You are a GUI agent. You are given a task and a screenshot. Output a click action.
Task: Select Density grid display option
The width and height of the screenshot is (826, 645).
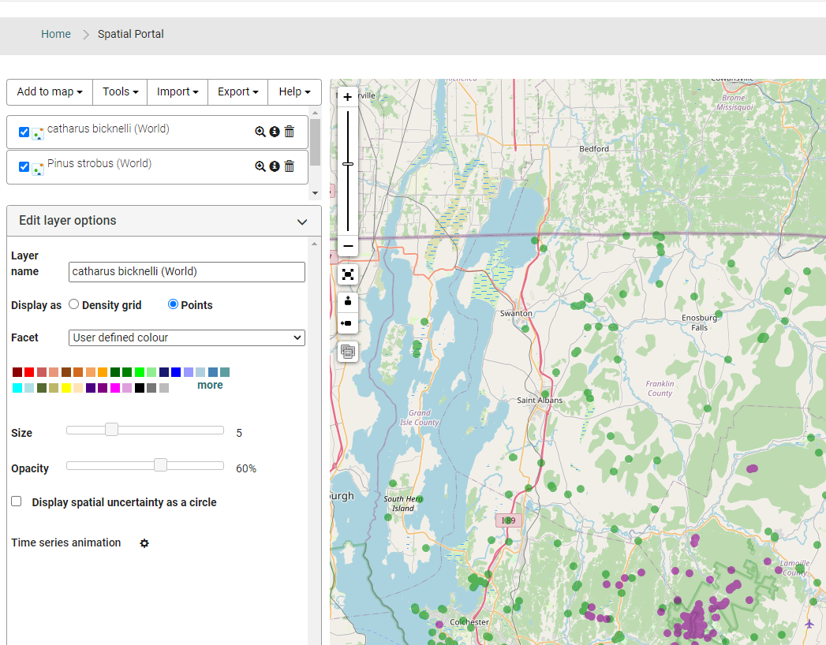pos(73,304)
